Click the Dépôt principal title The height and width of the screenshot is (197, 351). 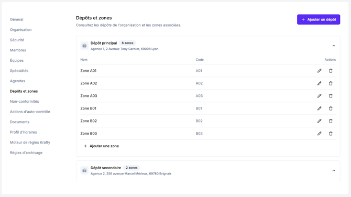point(104,43)
